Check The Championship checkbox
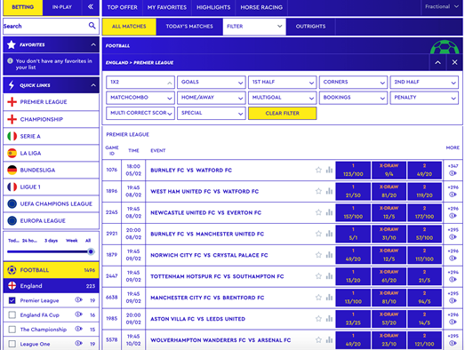Image resolution: width=465 pixels, height=350 pixels. [x=12, y=330]
